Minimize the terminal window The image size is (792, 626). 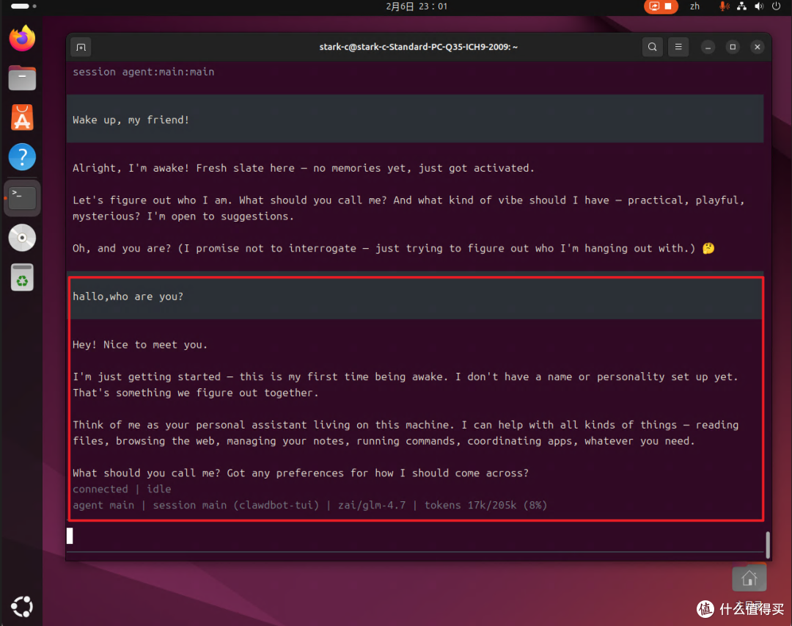point(708,47)
